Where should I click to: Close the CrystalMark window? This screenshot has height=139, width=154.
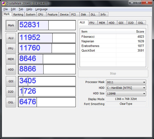pos(147,2)
